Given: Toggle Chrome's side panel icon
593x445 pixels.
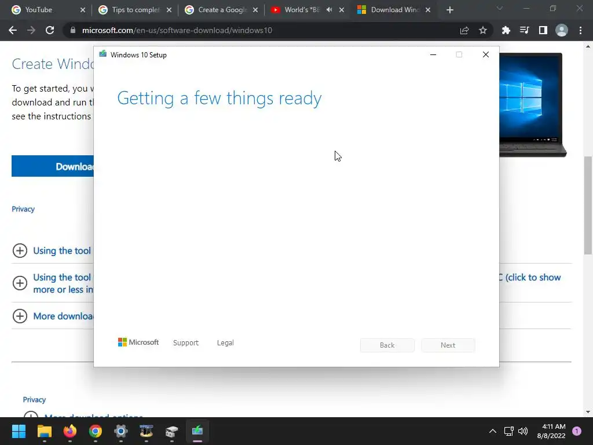Looking at the screenshot, I should point(543,30).
